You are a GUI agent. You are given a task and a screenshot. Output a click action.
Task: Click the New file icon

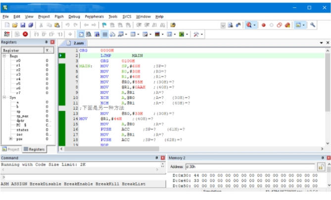7,25
